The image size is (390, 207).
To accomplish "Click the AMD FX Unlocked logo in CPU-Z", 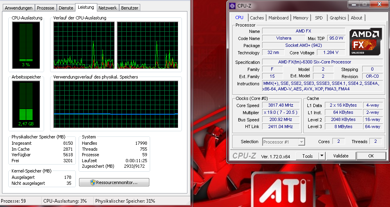I will click(365, 42).
